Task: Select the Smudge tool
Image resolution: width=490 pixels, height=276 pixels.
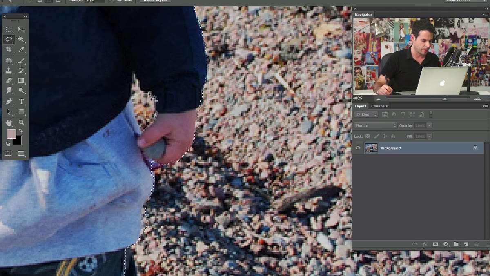Action: (9, 91)
